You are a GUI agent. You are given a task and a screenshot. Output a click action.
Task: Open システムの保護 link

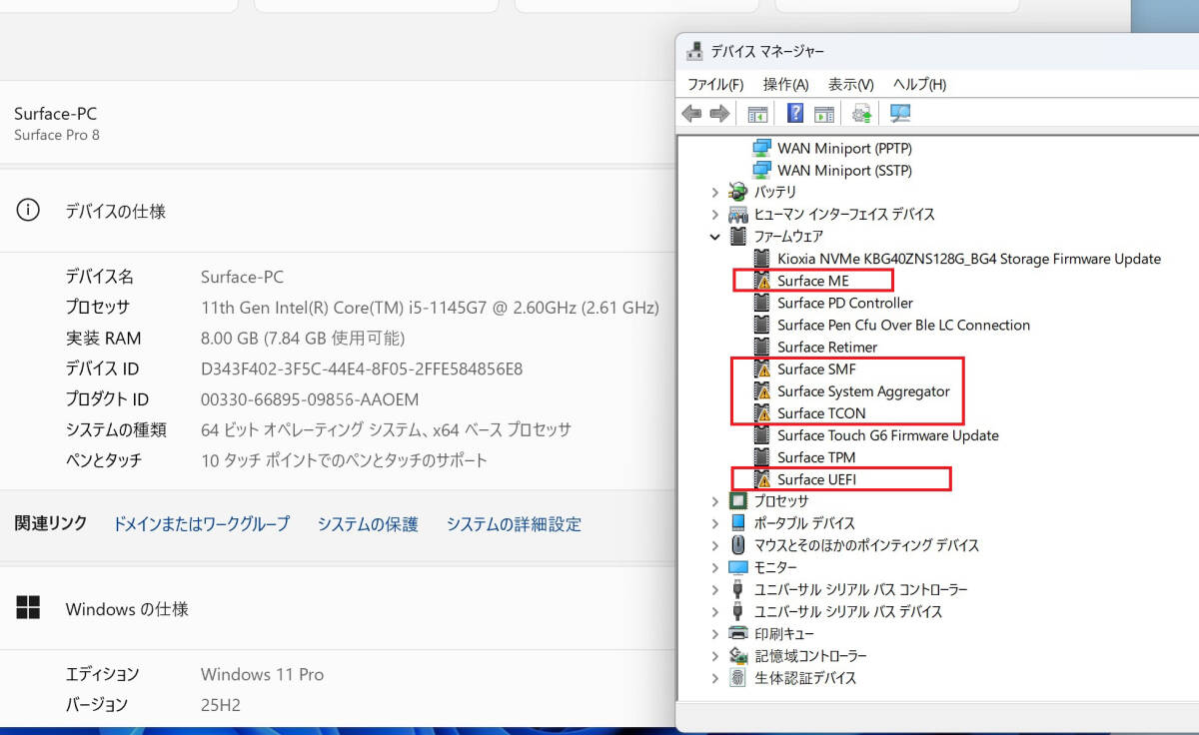click(x=368, y=523)
